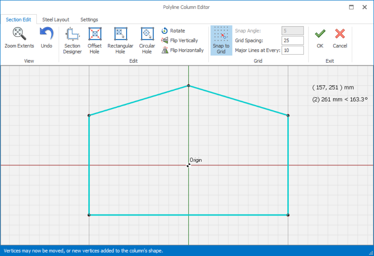Cancel and exit the editor
This screenshot has width=374, height=256.
[340, 38]
